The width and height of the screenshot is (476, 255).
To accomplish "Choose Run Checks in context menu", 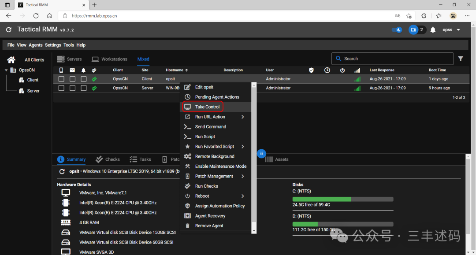I will (x=216, y=186).
